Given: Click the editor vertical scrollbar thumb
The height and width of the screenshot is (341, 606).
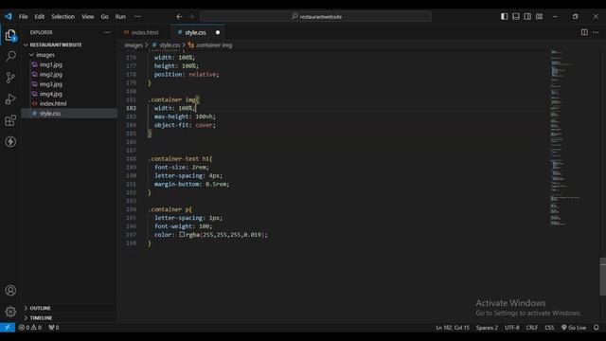Looking at the screenshot, I should (x=602, y=278).
